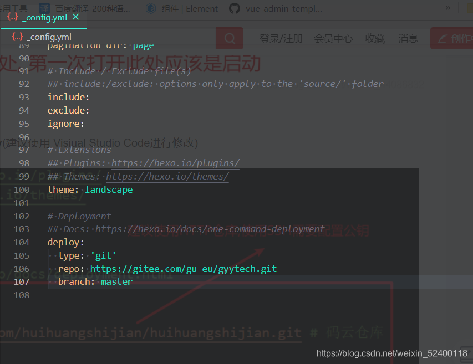Open the gitee.com/gu_eu/gyytech.git repo link
This screenshot has height=364, width=473.
(x=183, y=268)
